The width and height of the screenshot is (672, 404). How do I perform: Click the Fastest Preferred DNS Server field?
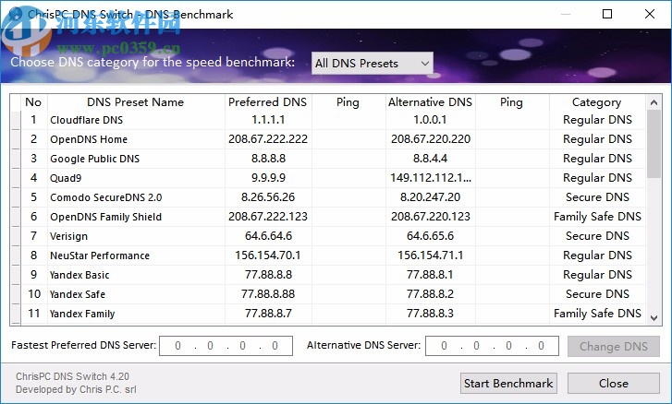click(x=226, y=346)
